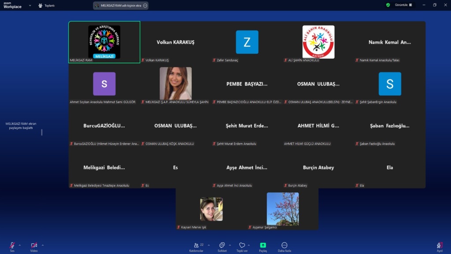Screen dimensions: 451x254
Task: Click the left panel resize handle
Action: point(42,132)
